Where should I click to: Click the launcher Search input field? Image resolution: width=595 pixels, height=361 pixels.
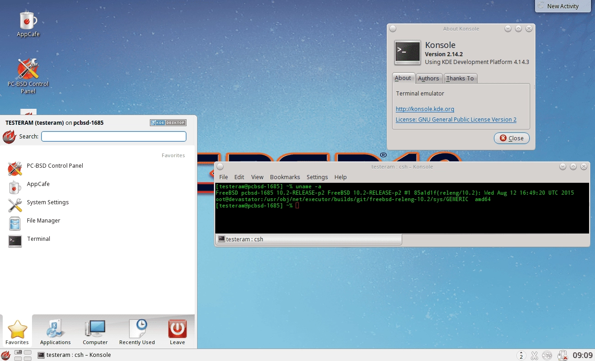click(114, 136)
